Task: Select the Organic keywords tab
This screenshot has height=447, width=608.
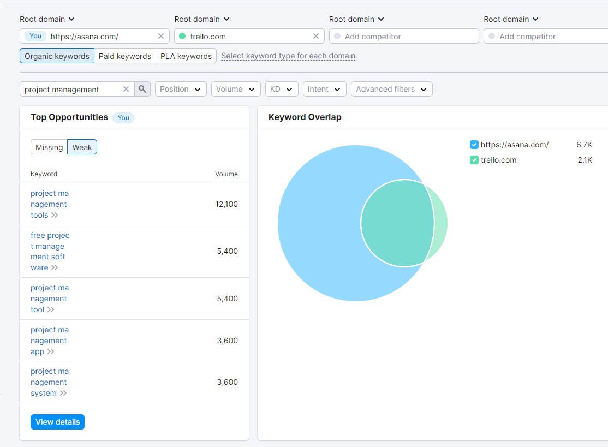Action: click(57, 56)
